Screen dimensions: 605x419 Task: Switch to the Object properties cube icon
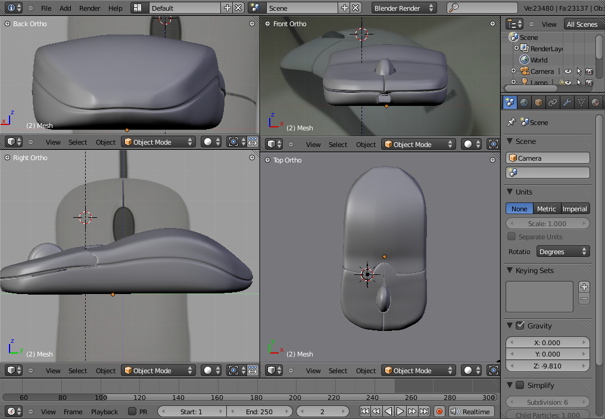pyautogui.click(x=538, y=102)
